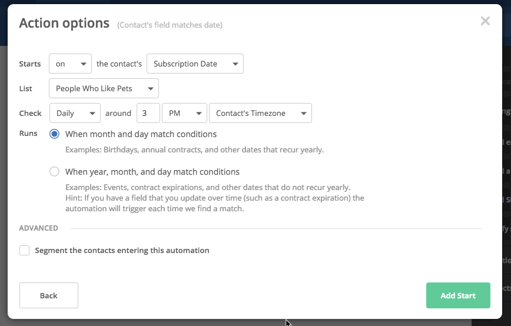Click the "Contact's field matches date" subtitle
The width and height of the screenshot is (511, 326).
[x=170, y=25]
